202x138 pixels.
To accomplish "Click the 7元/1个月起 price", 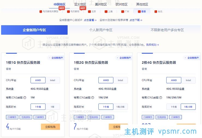I will tap(81, 127).
